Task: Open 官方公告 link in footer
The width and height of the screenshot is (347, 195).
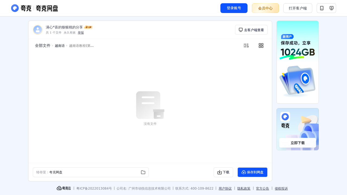Action: coord(263,188)
